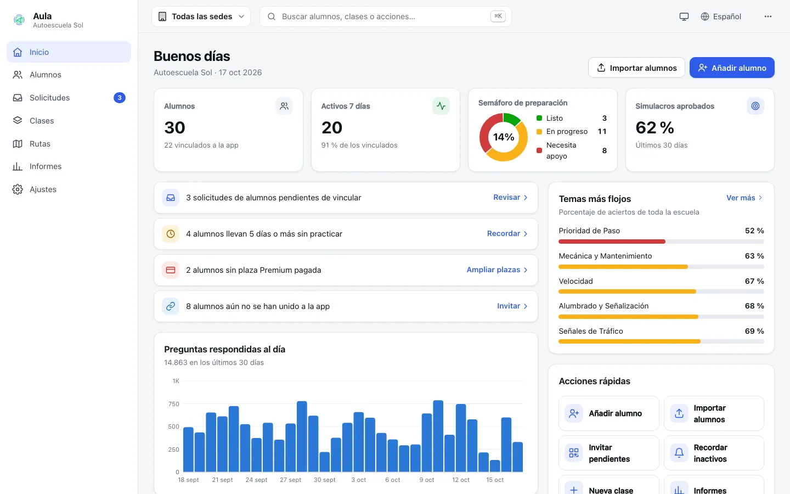Open Ajustes in the sidebar
This screenshot has width=790, height=494.
69,189
